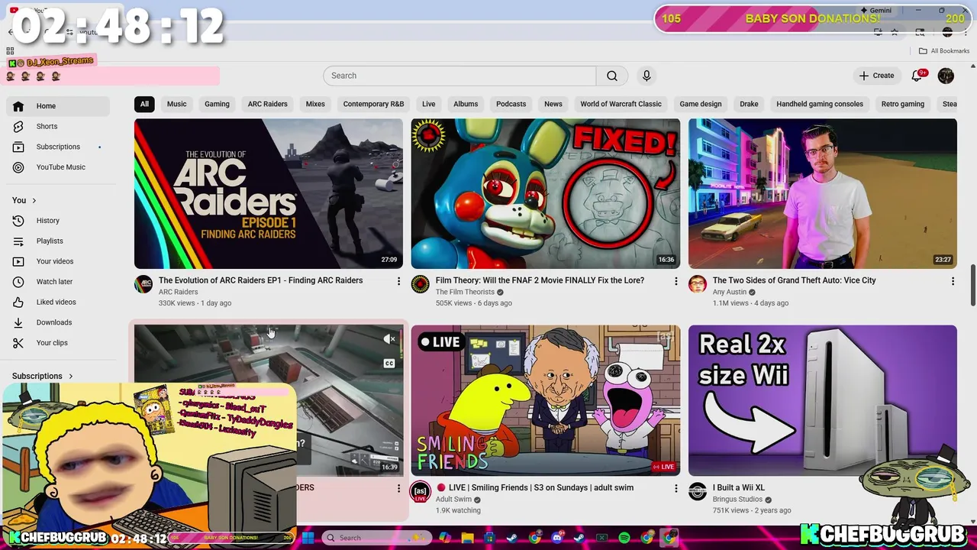Open Bringus Studios channel avatar
The height and width of the screenshot is (550, 977).
click(698, 492)
